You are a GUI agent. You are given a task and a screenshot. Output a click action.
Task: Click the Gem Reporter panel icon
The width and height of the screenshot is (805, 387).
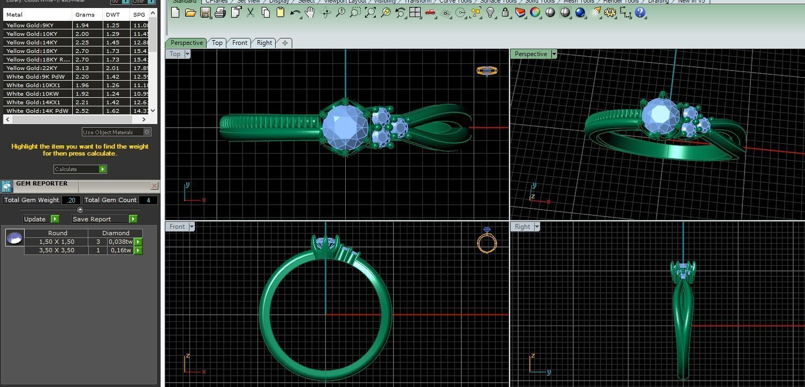[6, 186]
